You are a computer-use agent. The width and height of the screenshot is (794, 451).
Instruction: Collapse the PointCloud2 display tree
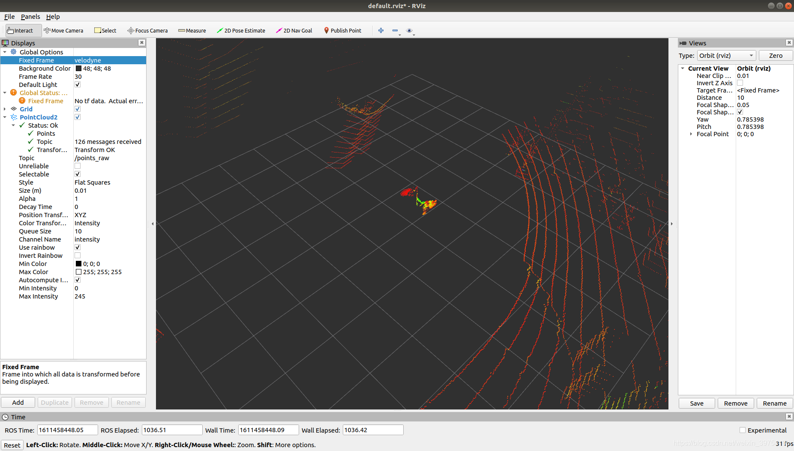[x=5, y=117]
